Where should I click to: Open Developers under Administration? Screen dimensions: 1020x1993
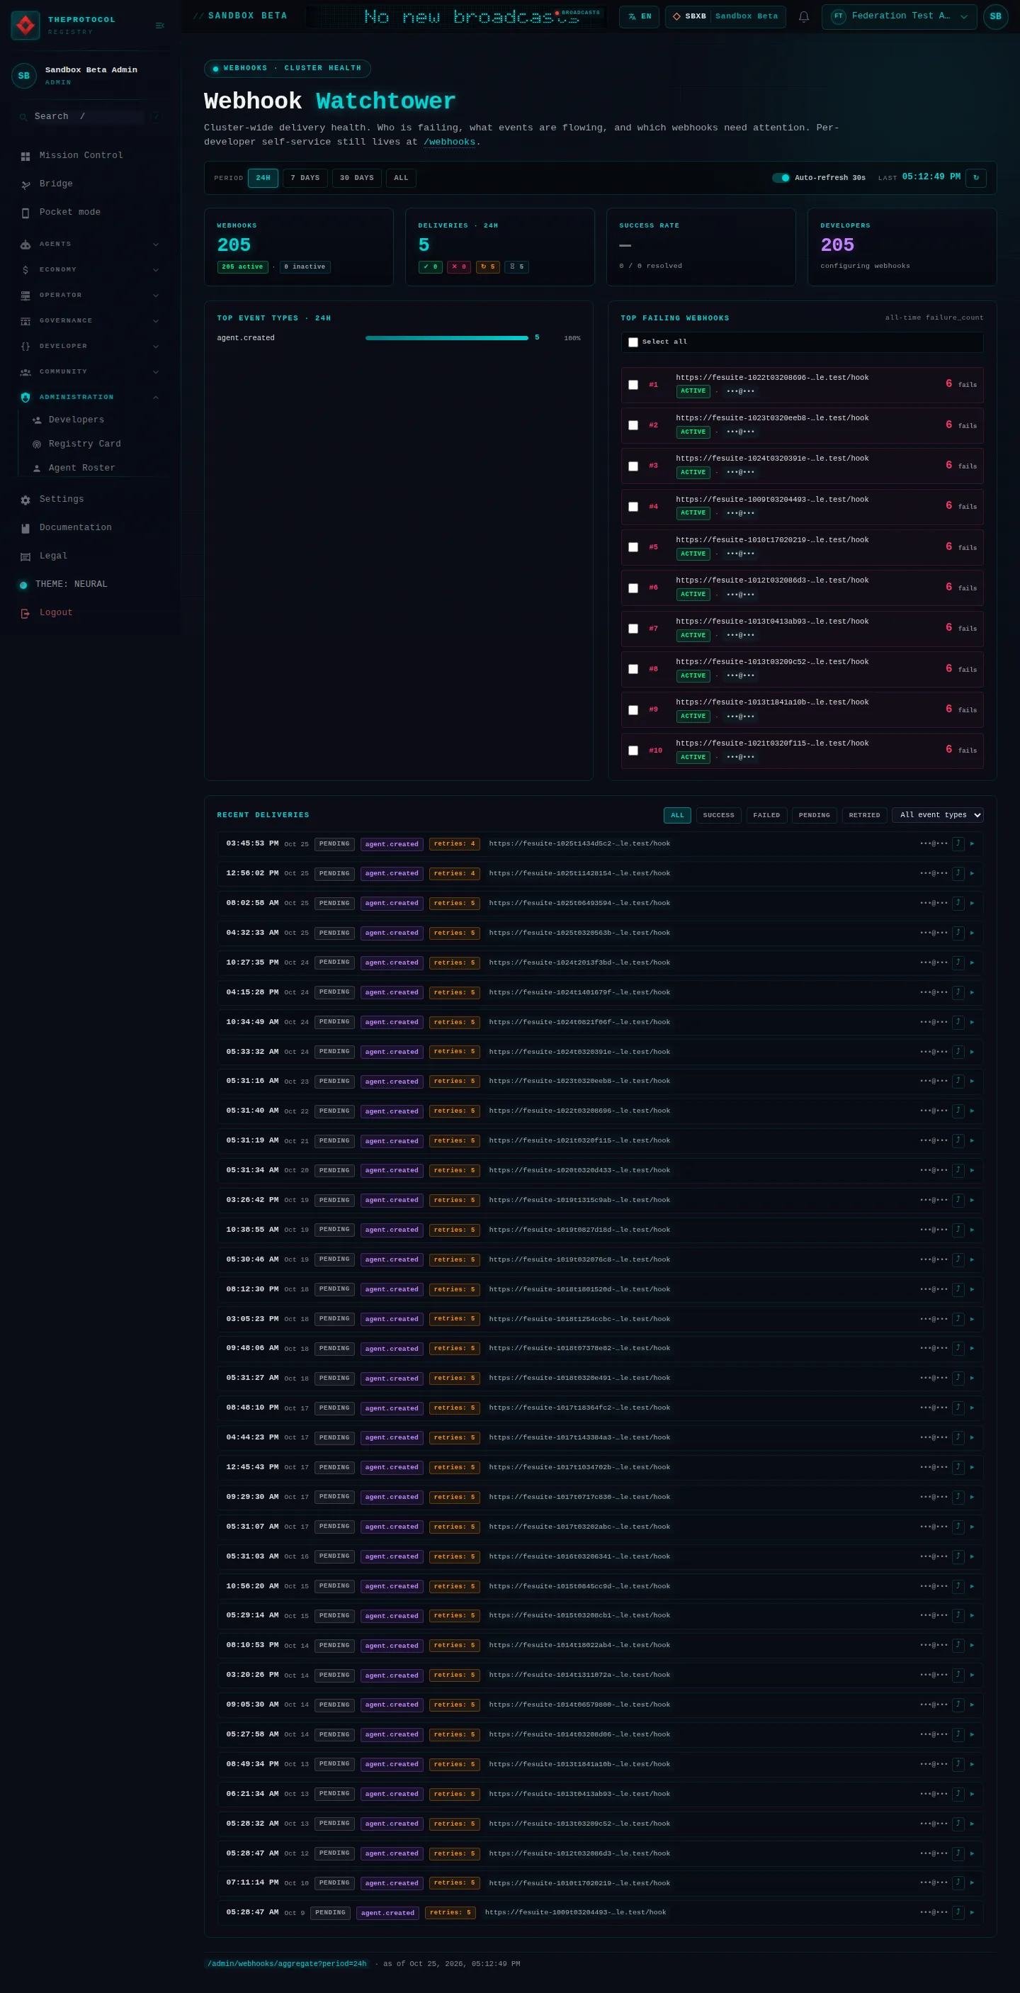[x=76, y=420]
